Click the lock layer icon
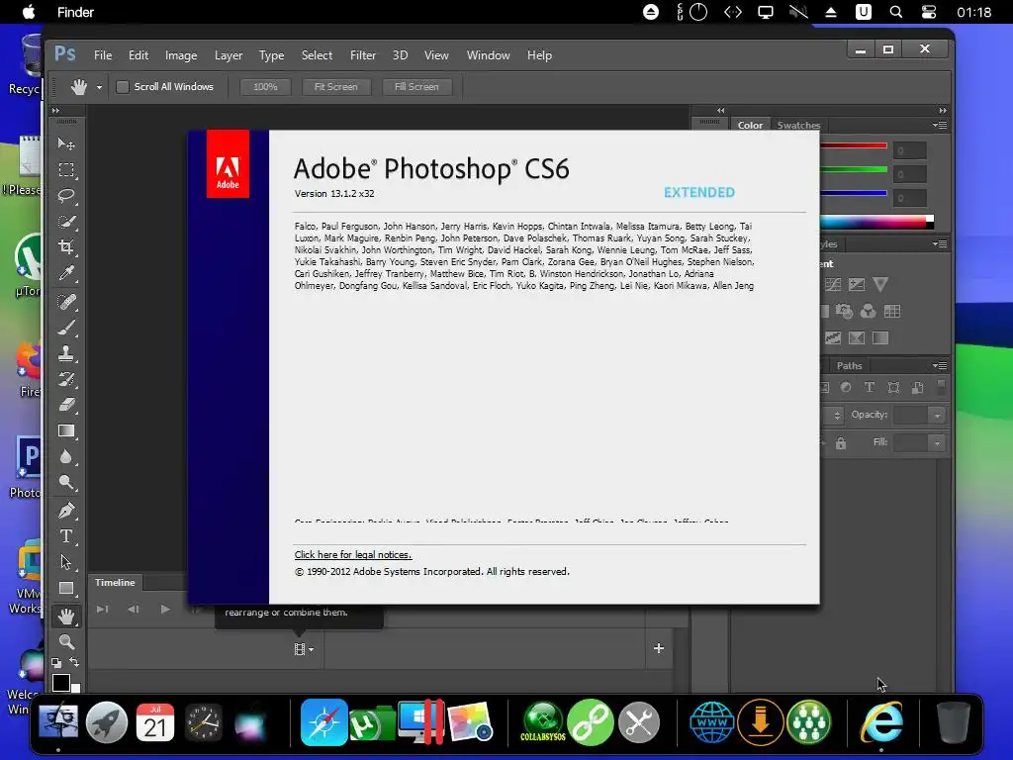Viewport: 1013px width, 760px height. point(841,443)
